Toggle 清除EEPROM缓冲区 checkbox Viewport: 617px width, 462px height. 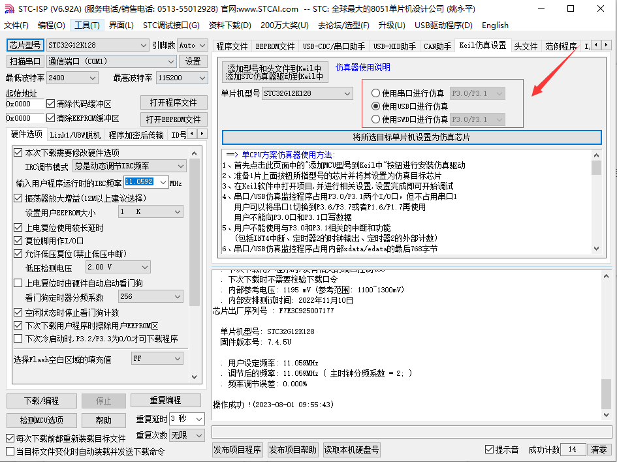tap(50, 118)
